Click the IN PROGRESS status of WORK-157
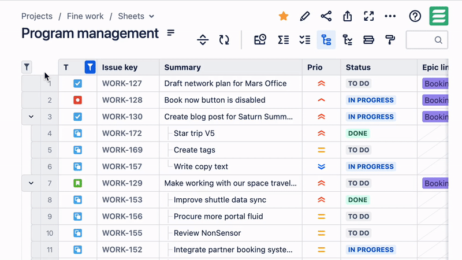The width and height of the screenshot is (462, 260). (371, 166)
